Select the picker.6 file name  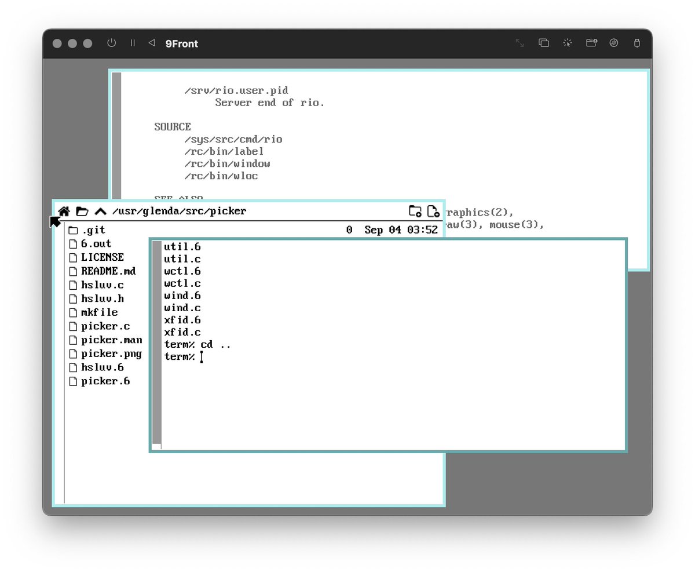pyautogui.click(x=105, y=381)
